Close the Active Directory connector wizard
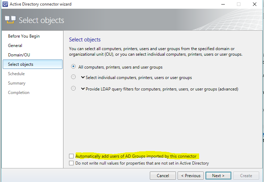Image resolution: width=264 pixels, height=182 pixels. (x=255, y=4)
